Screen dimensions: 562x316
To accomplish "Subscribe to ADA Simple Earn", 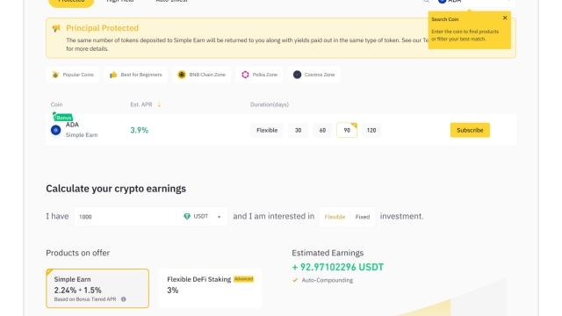I will tap(470, 130).
